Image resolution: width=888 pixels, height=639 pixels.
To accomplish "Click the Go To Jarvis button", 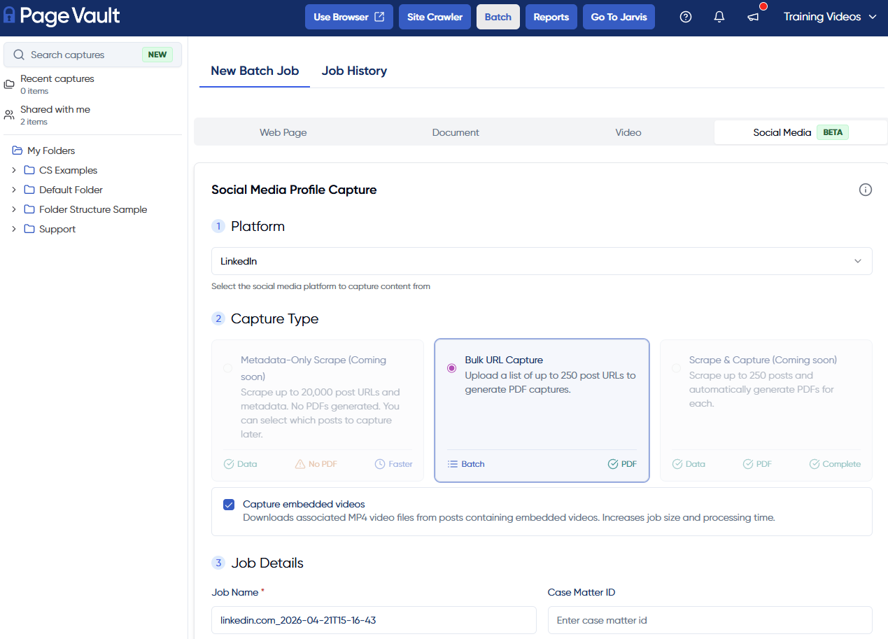I will coord(619,17).
